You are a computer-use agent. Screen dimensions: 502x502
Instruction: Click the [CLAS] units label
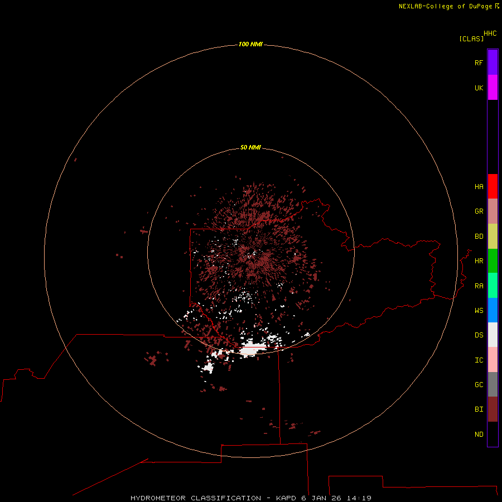(471, 38)
